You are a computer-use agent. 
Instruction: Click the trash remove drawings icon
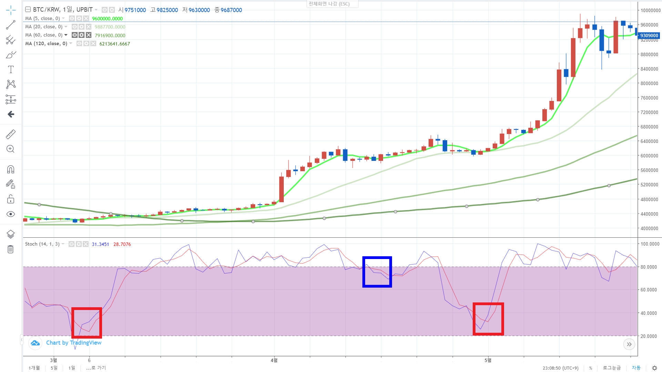[11, 249]
